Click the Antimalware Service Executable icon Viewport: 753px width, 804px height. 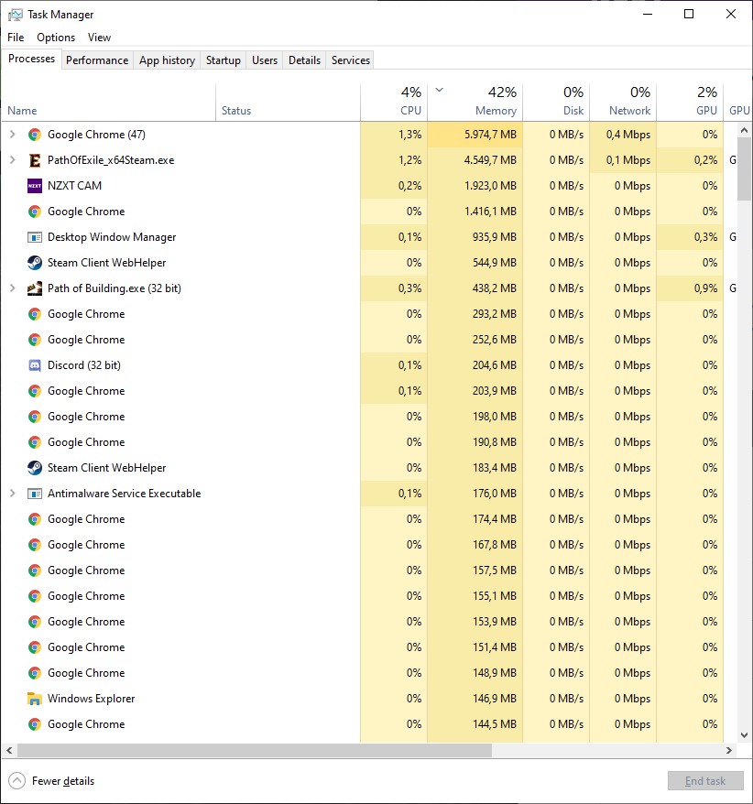35,494
